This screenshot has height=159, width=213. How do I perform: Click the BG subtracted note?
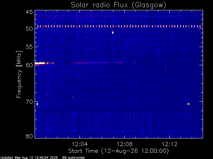pyautogui.click(x=73, y=158)
